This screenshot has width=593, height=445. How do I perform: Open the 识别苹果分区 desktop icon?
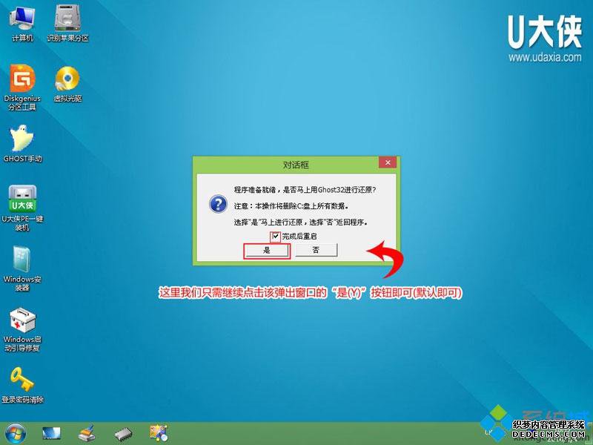(67, 23)
